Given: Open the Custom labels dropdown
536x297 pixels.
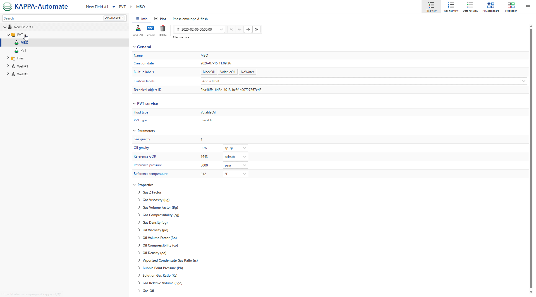Looking at the screenshot, I should [524, 81].
